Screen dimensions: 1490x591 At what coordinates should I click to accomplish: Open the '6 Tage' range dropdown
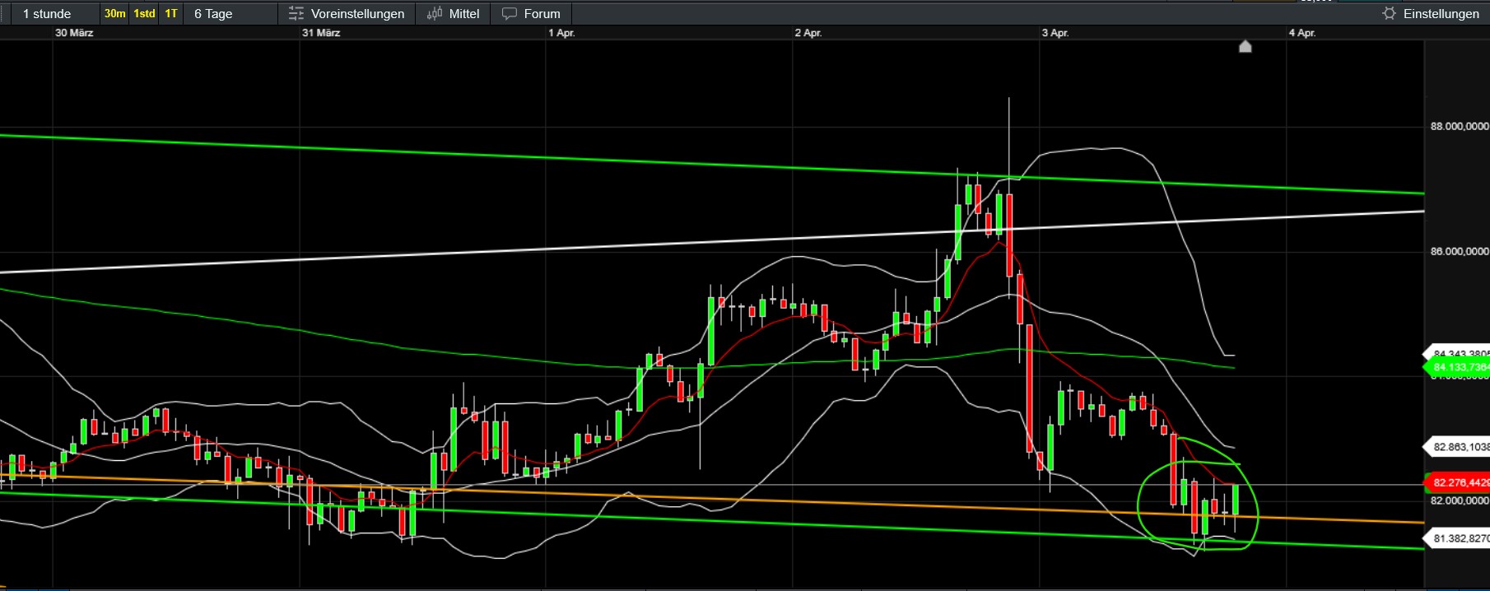pyautogui.click(x=230, y=13)
